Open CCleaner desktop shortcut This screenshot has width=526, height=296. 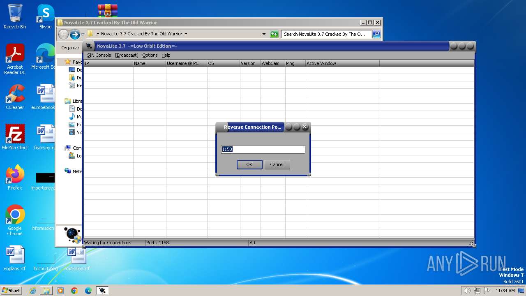click(x=15, y=97)
